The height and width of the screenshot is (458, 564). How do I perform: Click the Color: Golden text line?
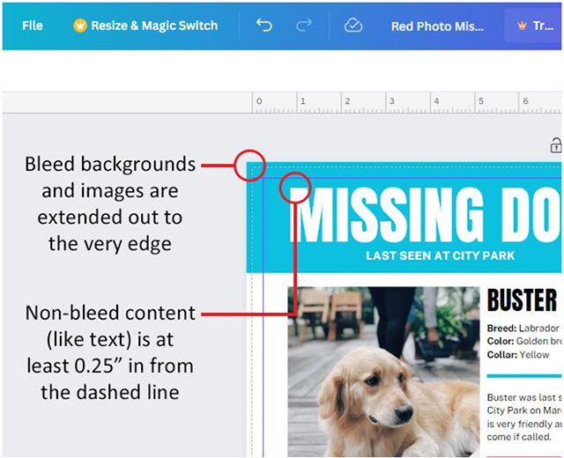[523, 342]
